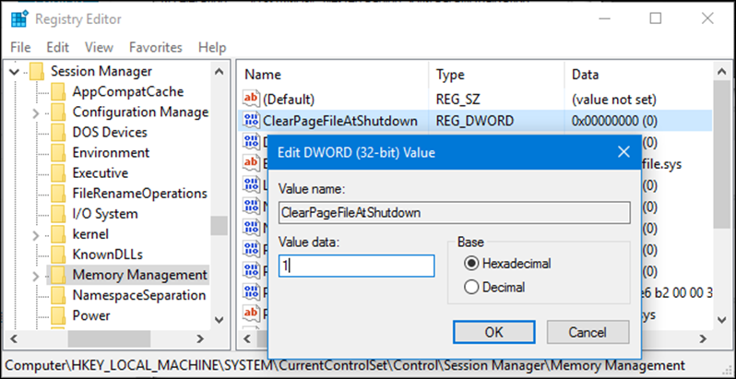Select the KnownDLLs folder icon
This screenshot has height=379, width=736.
click(x=58, y=255)
